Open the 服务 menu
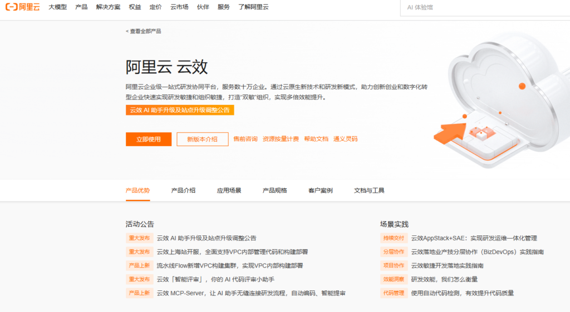 tap(224, 7)
